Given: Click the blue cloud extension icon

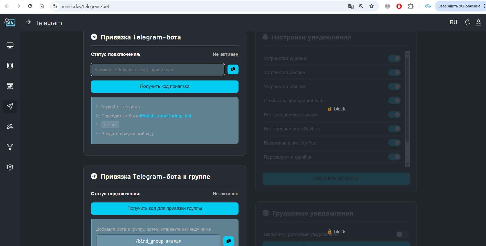Looking at the screenshot, I should [428, 6].
